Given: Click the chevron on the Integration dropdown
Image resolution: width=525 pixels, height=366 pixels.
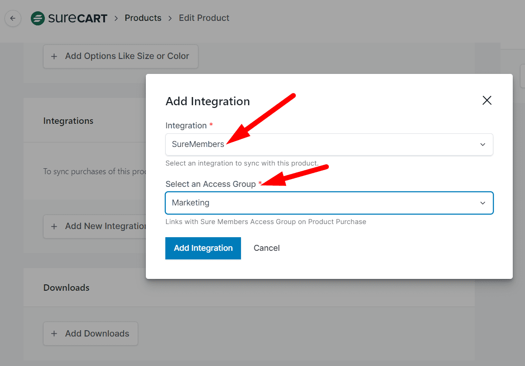Looking at the screenshot, I should tap(482, 144).
